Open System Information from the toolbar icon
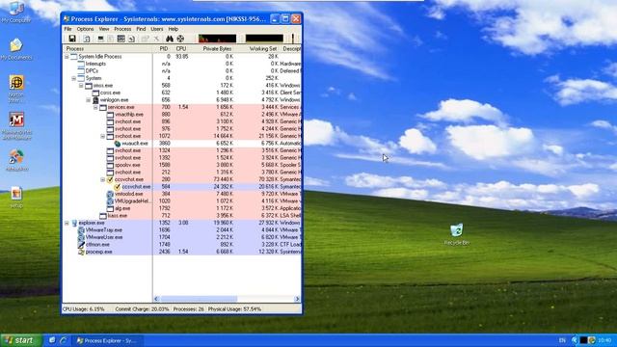 100,39
